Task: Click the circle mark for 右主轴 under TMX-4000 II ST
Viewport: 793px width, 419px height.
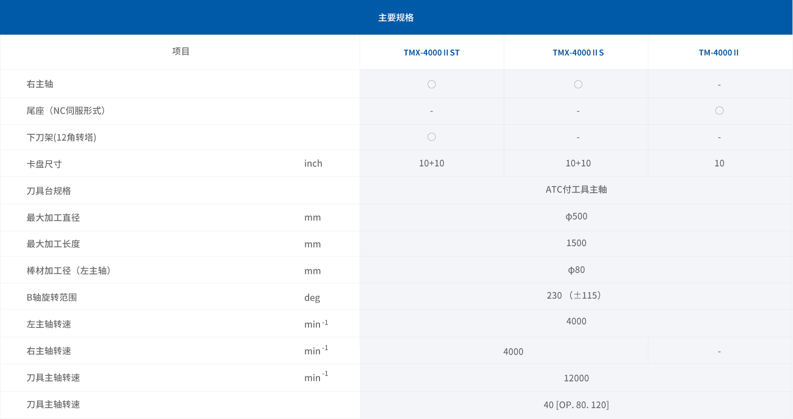Action: (x=431, y=84)
